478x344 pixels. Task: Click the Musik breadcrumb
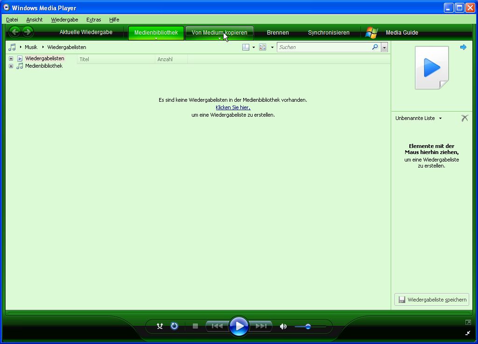(x=31, y=47)
